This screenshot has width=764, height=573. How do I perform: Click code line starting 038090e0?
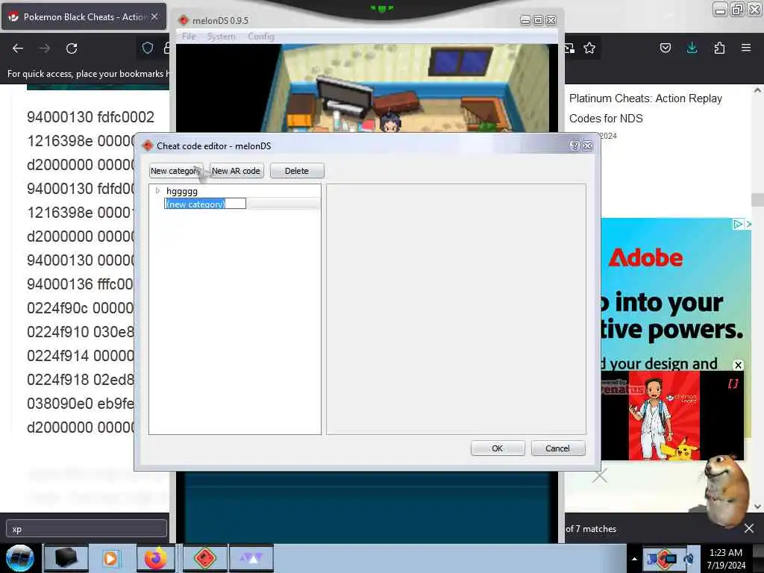point(80,404)
